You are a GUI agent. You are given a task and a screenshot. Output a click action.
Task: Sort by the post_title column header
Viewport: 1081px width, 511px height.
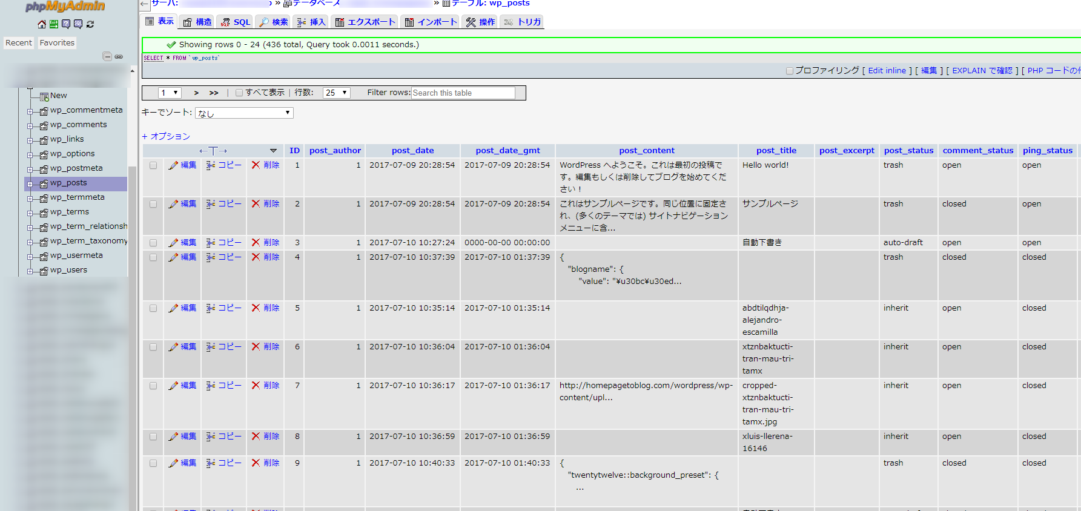[x=776, y=151]
